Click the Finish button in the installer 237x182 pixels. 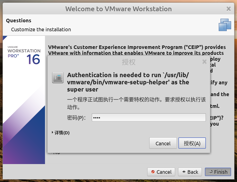[x=218, y=172]
